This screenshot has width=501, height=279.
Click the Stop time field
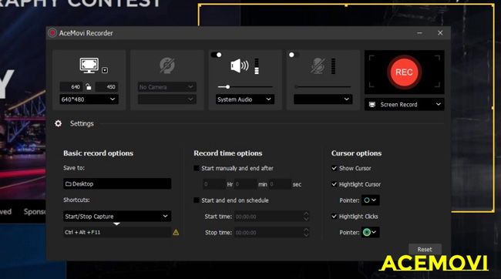[271, 232]
